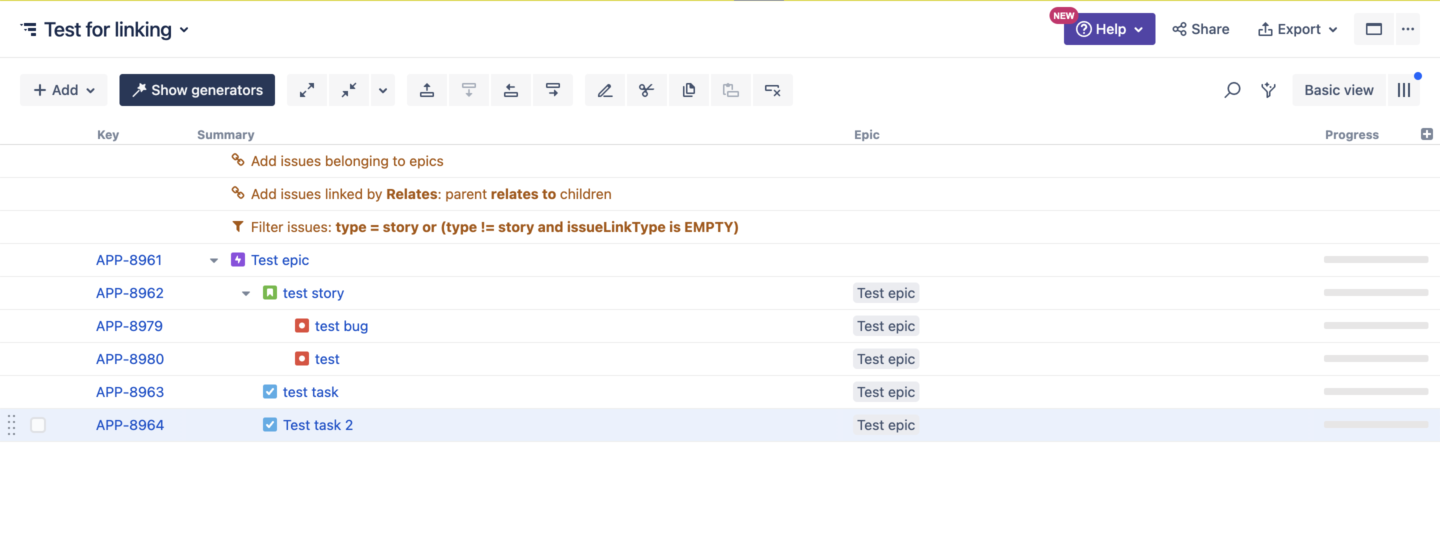Image resolution: width=1440 pixels, height=556 pixels.
Task: Click the filter transformations icon
Action: [x=1268, y=90]
